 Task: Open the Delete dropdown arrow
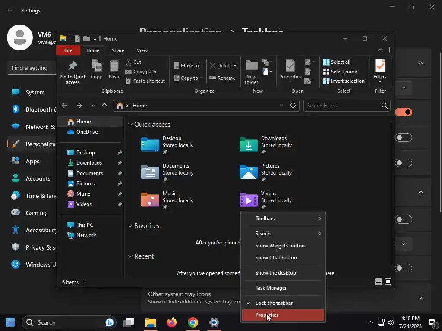pyautogui.click(x=235, y=66)
